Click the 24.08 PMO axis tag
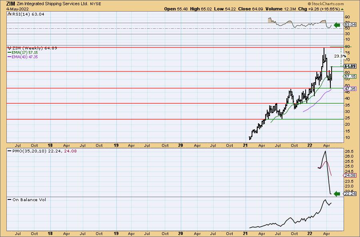 coord(350,176)
